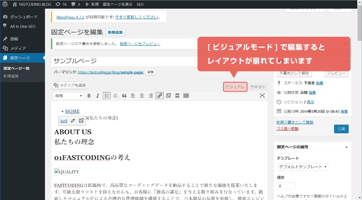Click insert/edit link toolbar icon
The width and height of the screenshot is (362, 200).
(x=160, y=96)
